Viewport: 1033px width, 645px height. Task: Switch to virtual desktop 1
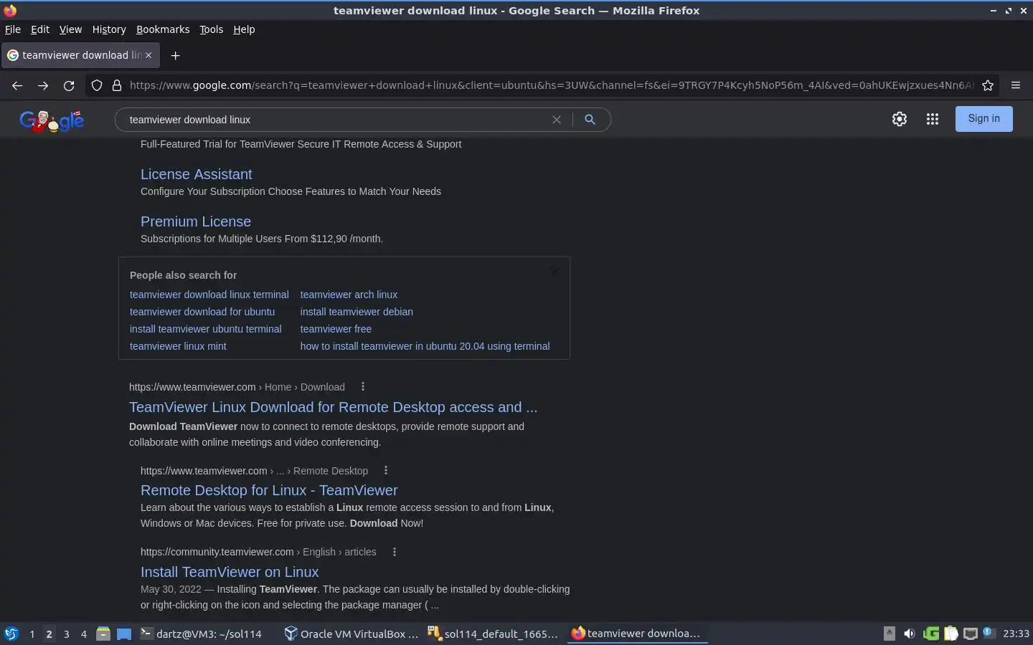pos(32,634)
